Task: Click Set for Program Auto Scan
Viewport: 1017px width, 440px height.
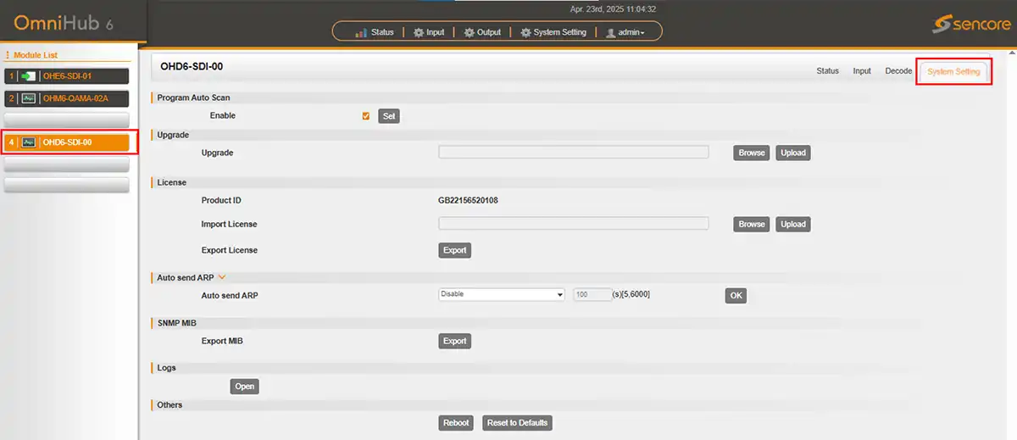Action: (389, 116)
